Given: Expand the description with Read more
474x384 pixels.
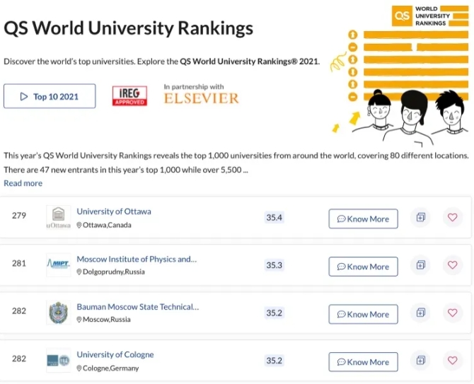Looking at the screenshot, I should coord(23,183).
